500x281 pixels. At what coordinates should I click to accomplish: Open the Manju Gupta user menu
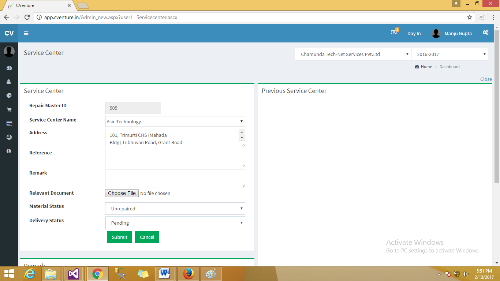click(452, 33)
